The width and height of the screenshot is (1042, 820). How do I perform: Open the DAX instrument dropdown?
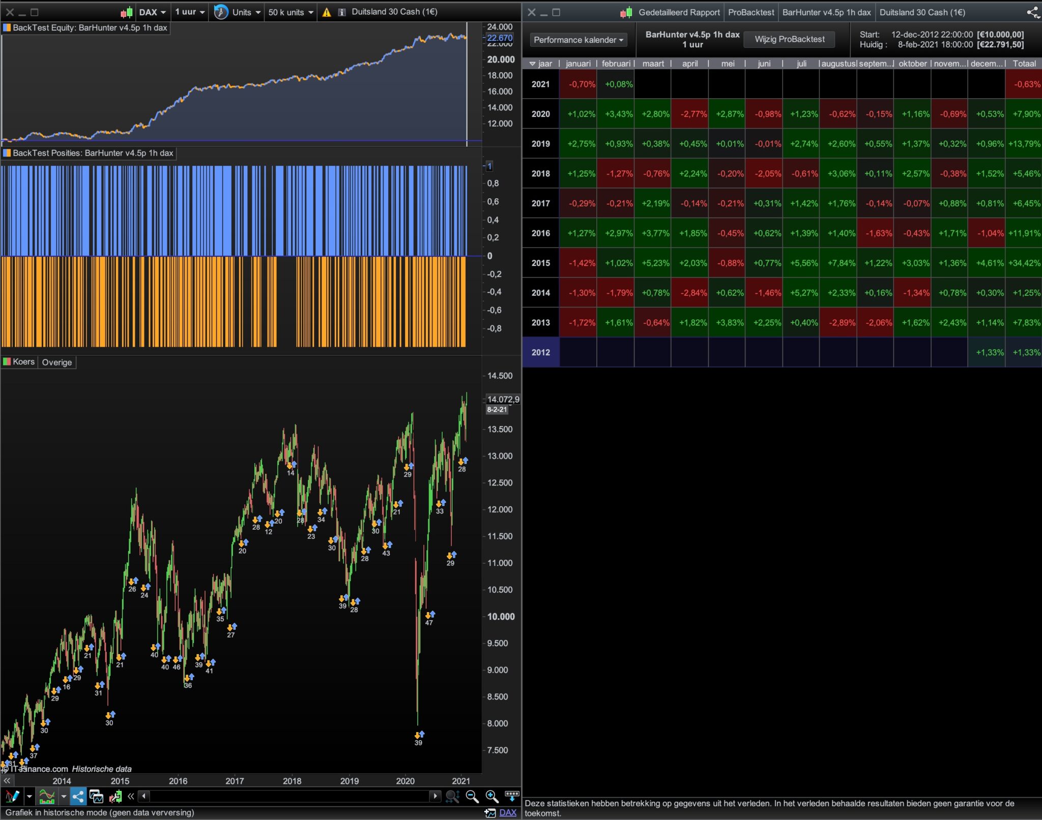[x=153, y=12]
